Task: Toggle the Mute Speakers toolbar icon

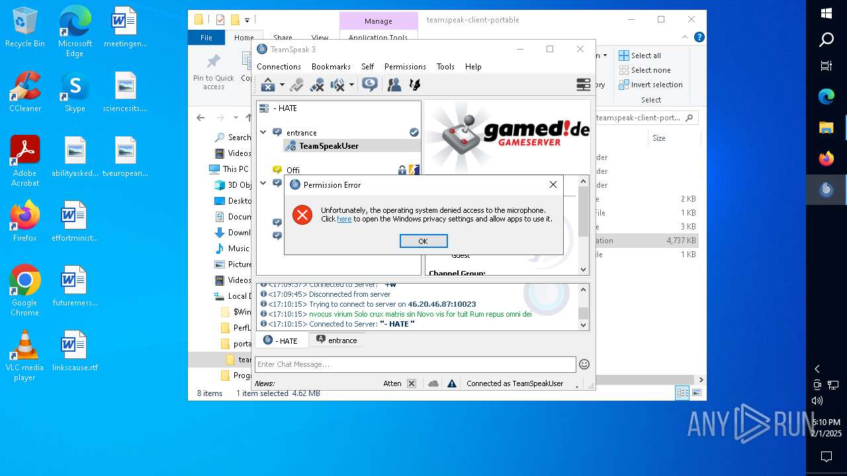Action: 337,85
